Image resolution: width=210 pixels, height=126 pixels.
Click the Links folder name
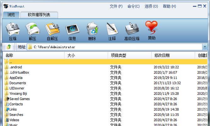(x=13, y=109)
